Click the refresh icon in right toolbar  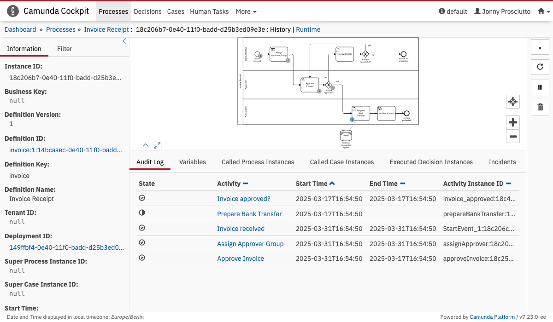[540, 67]
